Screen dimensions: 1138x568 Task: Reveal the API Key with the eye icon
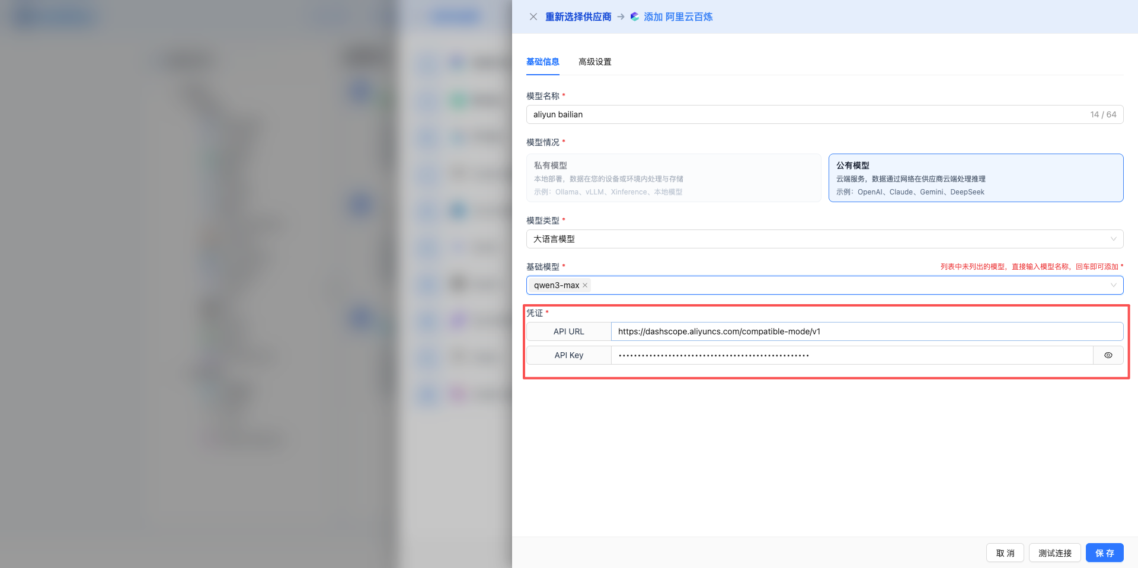point(1108,355)
